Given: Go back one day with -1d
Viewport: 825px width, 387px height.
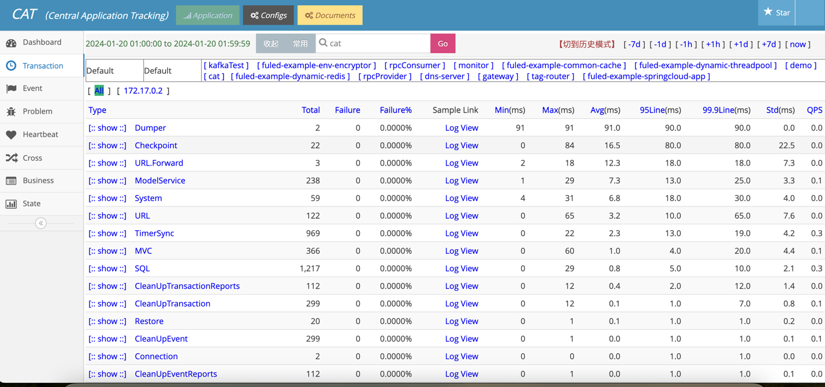Looking at the screenshot, I should (x=660, y=44).
